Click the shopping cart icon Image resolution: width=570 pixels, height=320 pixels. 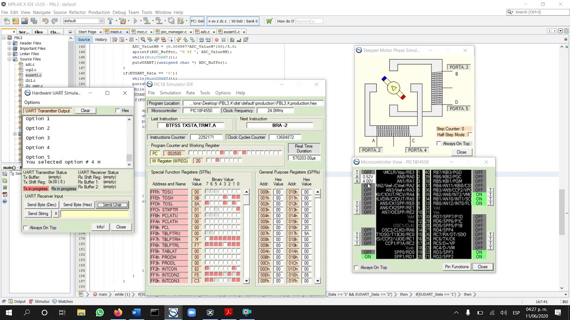click(269, 21)
